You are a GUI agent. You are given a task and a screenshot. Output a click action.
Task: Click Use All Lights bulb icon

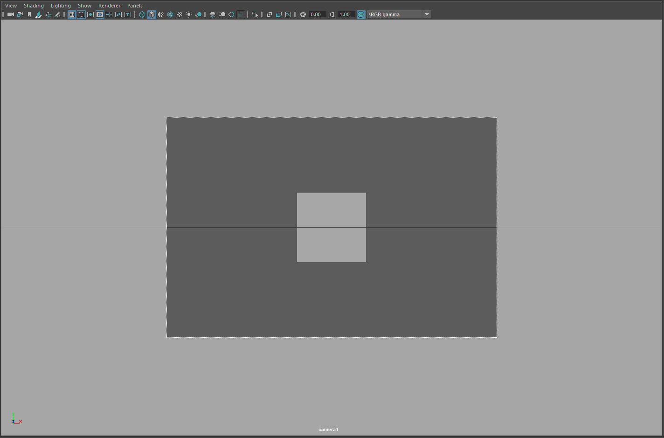pos(189,14)
